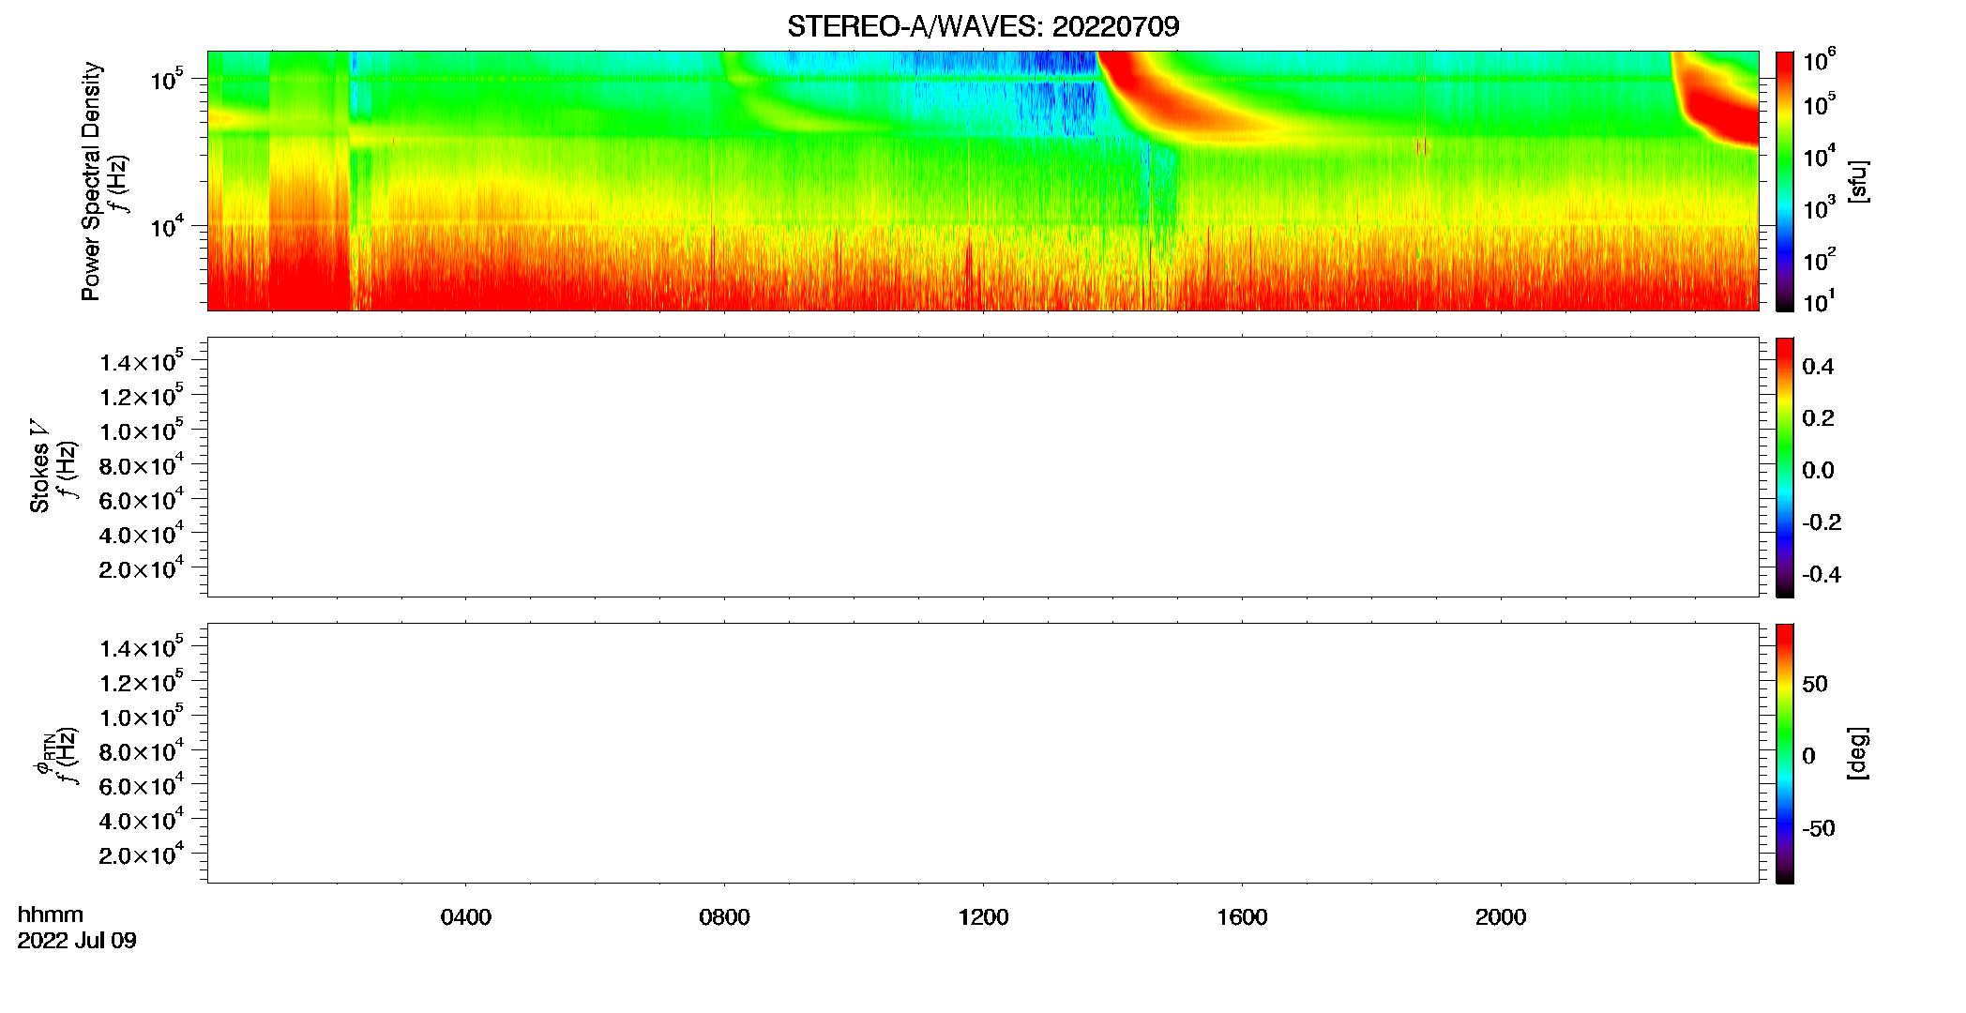Click the 1.4×10^5 tick on the Stokes V axis
The image size is (1966, 1013).
[x=142, y=361]
